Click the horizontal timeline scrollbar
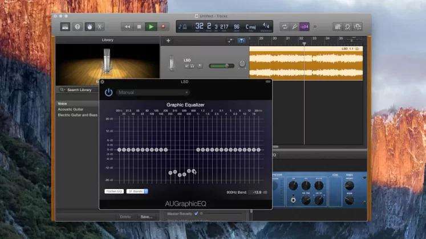This screenshot has height=239, width=426. tap(276, 147)
